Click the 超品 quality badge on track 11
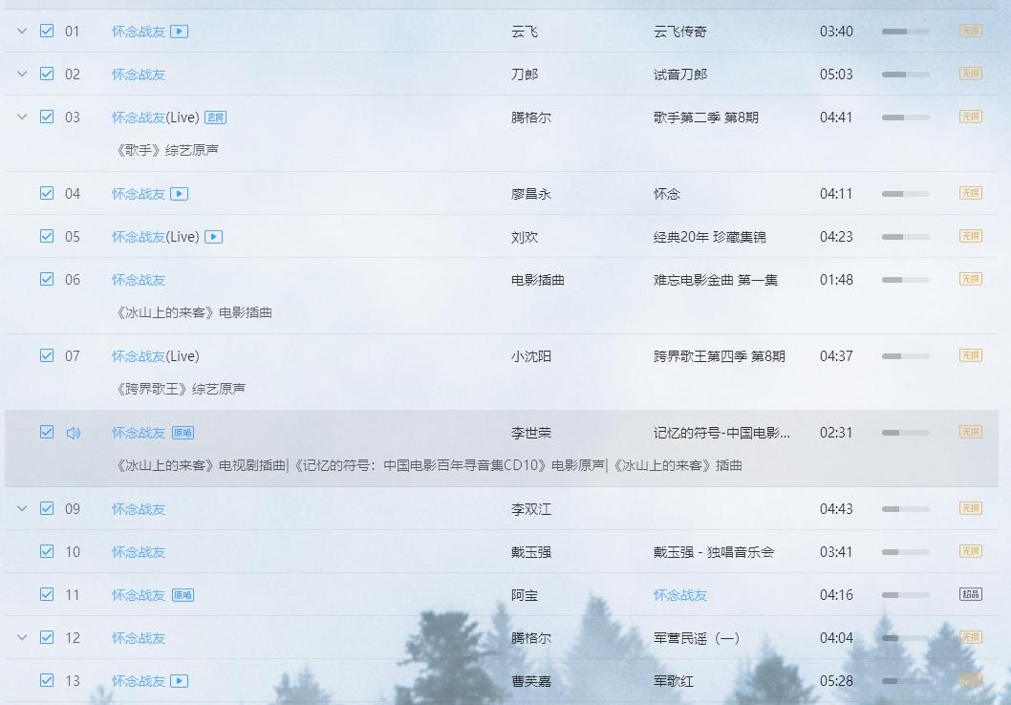Viewport: 1011px width, 705px height. coord(970,594)
